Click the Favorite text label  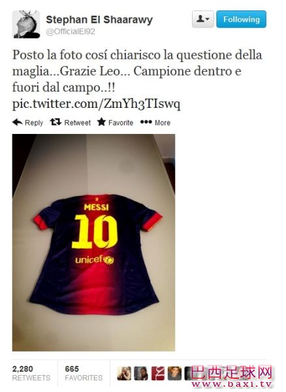(121, 123)
